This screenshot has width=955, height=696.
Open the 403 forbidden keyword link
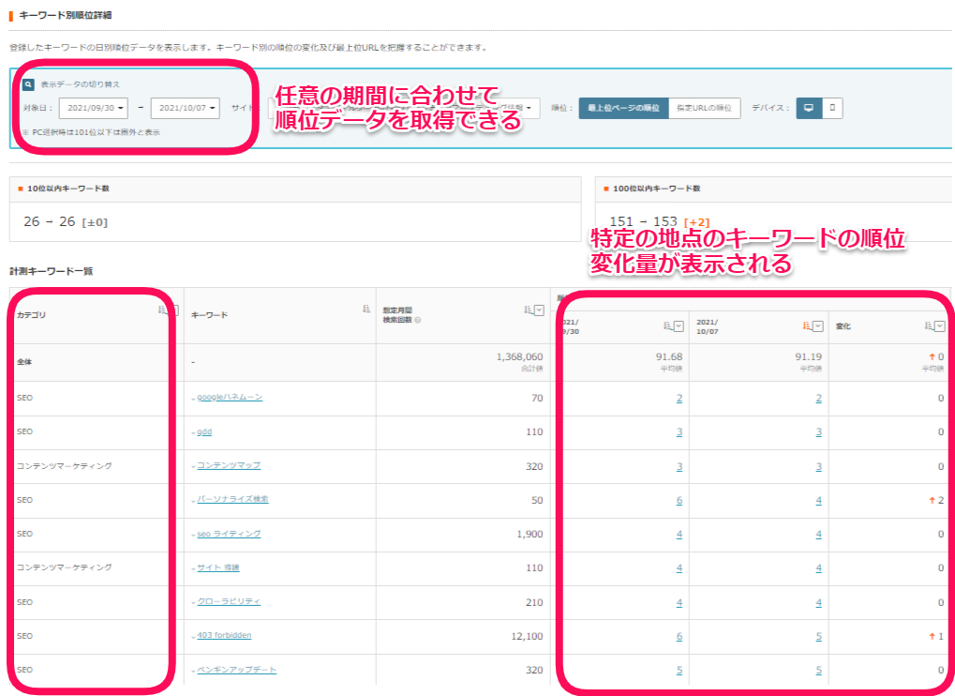[224, 635]
